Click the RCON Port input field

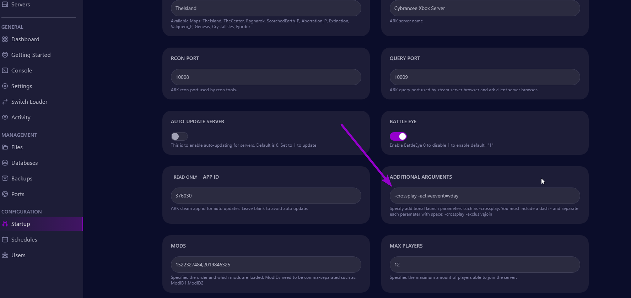[x=266, y=77]
